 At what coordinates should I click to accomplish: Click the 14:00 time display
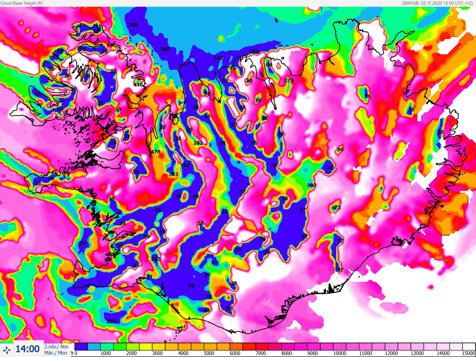(28, 349)
